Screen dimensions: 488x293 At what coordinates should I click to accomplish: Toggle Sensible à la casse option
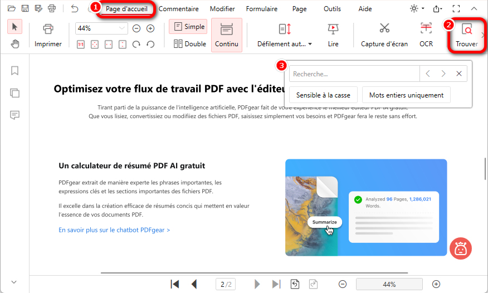coord(323,95)
